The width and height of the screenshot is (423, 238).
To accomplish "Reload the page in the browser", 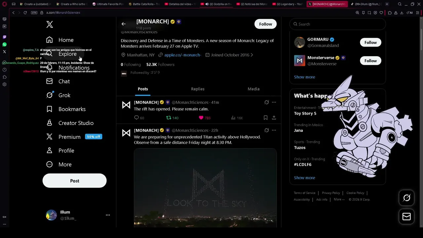I will 25,13.
